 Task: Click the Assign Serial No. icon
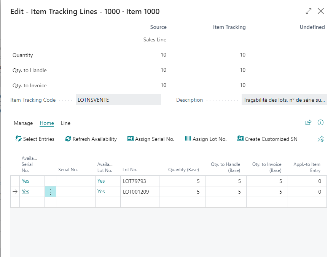[x=131, y=139]
